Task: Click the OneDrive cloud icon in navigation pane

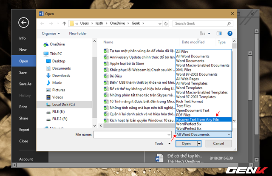Action: click(x=46, y=45)
